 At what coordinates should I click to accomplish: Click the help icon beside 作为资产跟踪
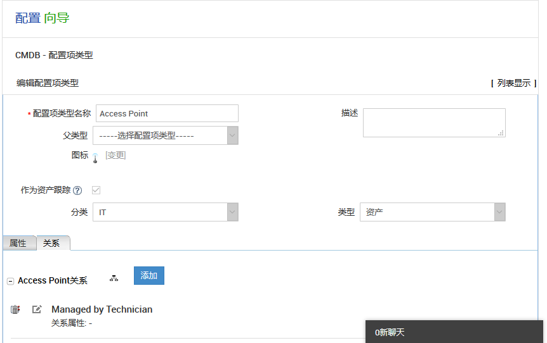77,190
